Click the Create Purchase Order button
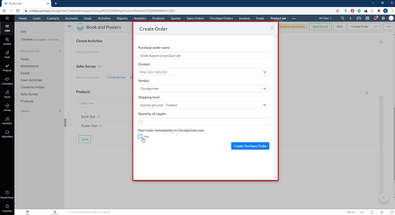 coord(250,146)
